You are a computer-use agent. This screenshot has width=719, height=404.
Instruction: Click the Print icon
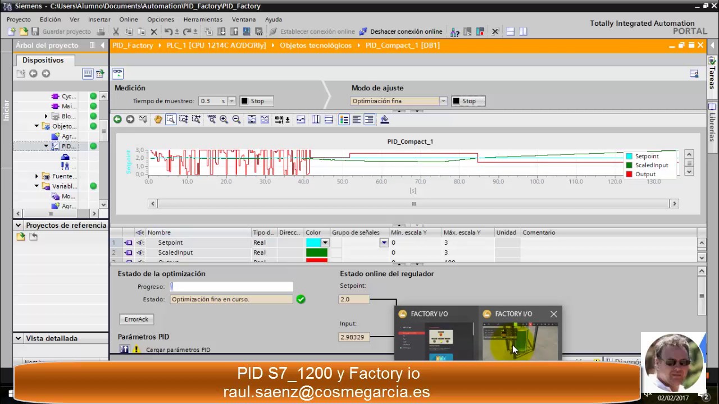(101, 31)
